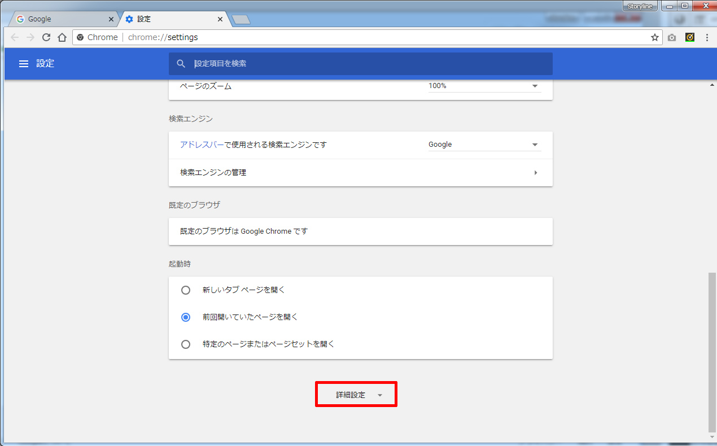Bookmark this page with star icon
717x446 pixels.
tap(654, 37)
